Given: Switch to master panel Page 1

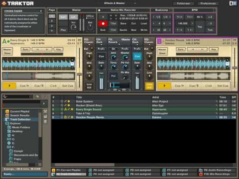Looking at the screenshot, I should [x=52, y=16].
